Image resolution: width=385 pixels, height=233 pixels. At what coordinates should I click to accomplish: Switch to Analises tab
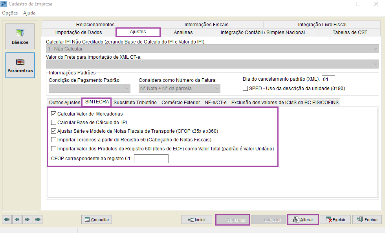pos(183,32)
